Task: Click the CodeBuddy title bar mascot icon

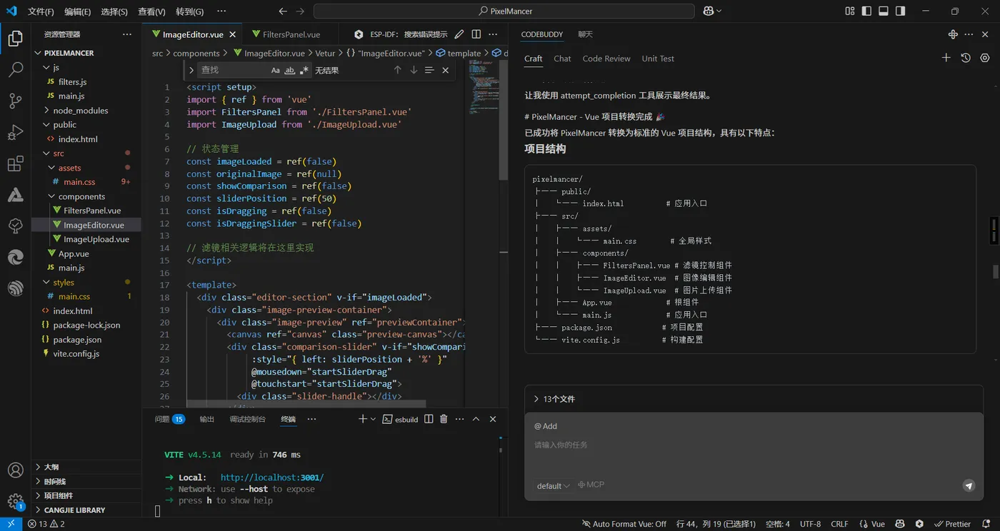Action: [709, 11]
